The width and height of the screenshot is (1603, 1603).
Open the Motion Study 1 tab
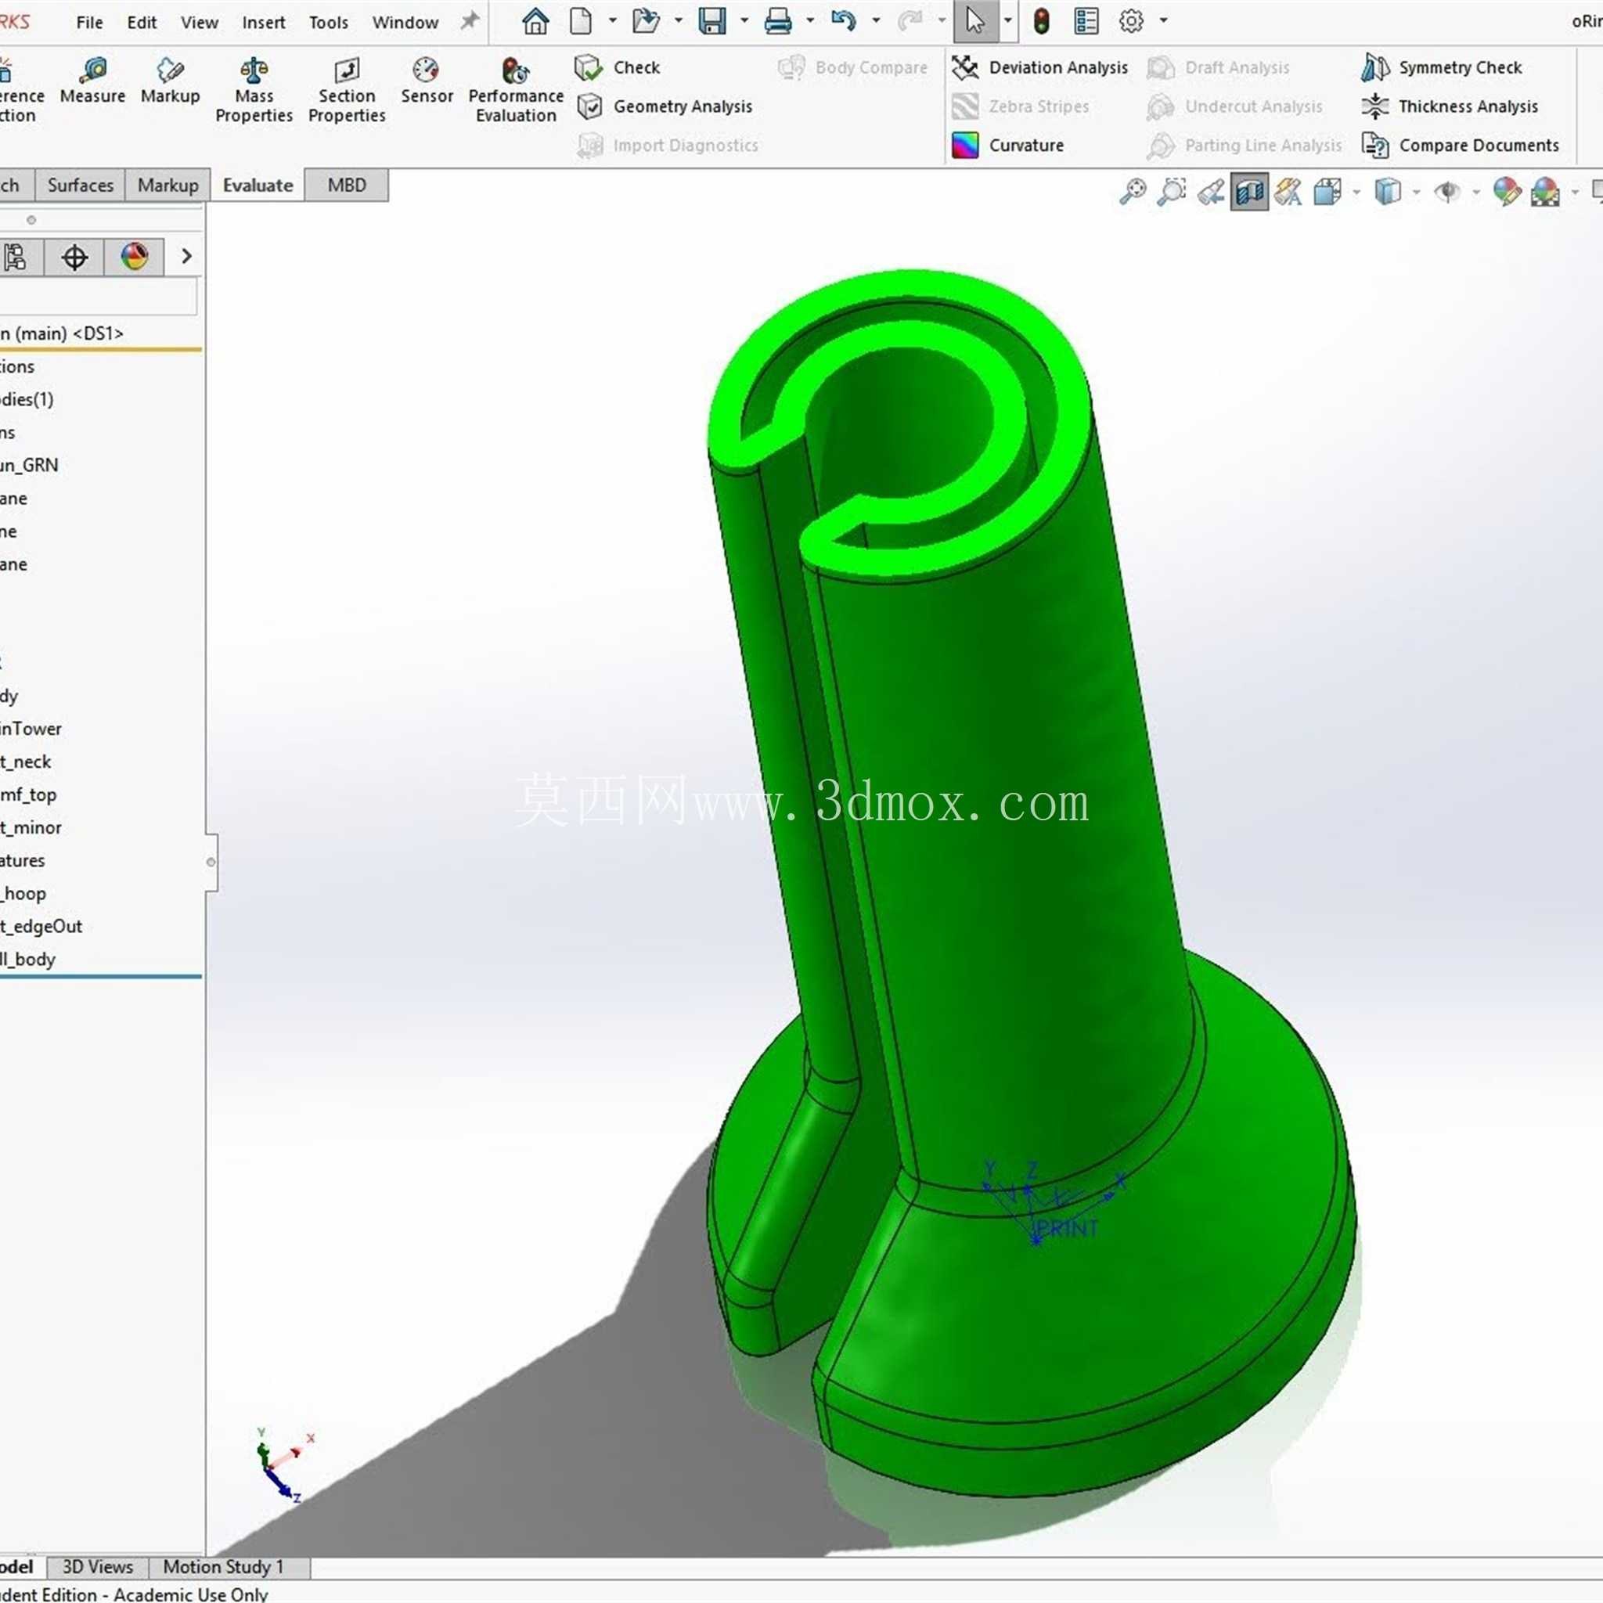click(x=223, y=1566)
